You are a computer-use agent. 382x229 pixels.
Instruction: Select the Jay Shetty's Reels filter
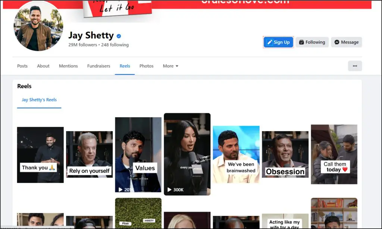[39, 99]
